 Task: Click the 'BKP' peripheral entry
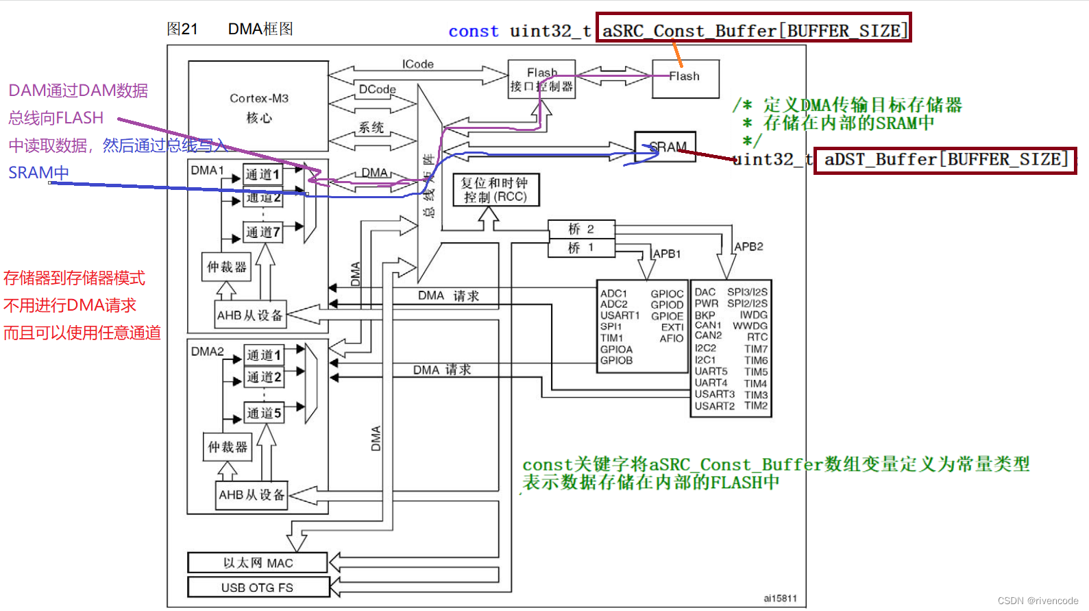coord(705,315)
